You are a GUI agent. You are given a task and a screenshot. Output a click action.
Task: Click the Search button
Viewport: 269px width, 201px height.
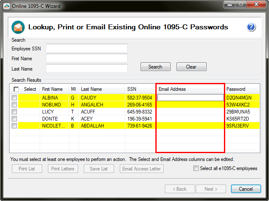155,67
